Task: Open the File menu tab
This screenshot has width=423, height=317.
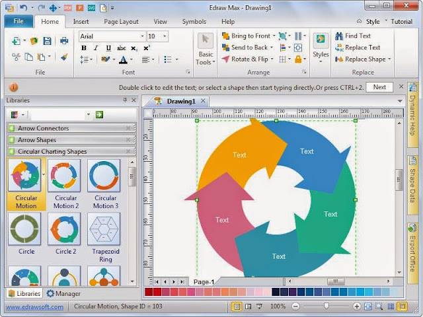Action: point(19,21)
